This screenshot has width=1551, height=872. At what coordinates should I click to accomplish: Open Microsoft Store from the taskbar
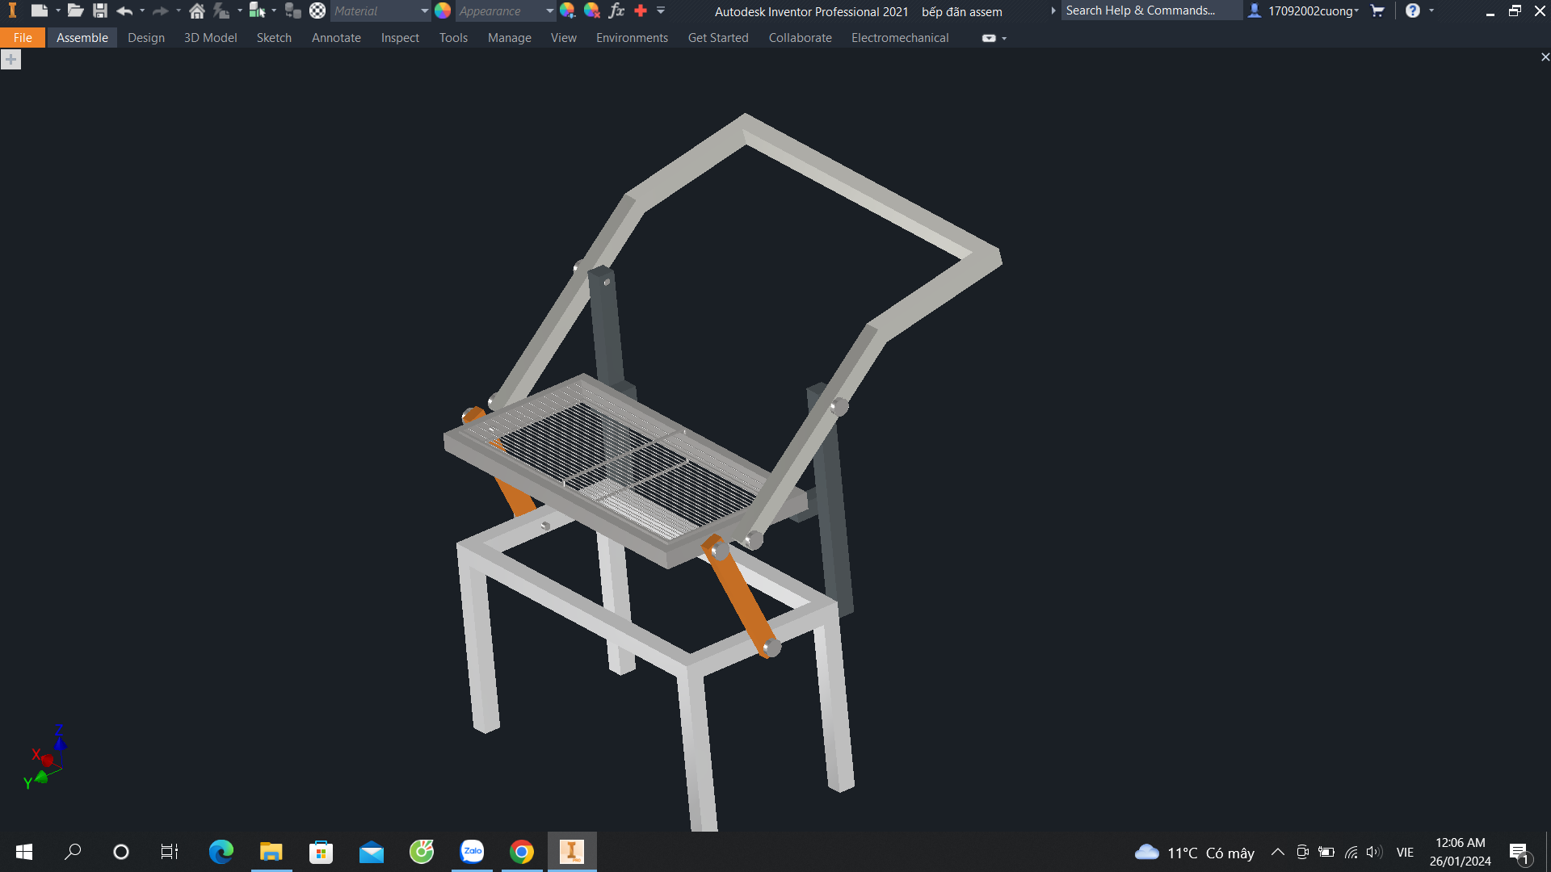(321, 852)
